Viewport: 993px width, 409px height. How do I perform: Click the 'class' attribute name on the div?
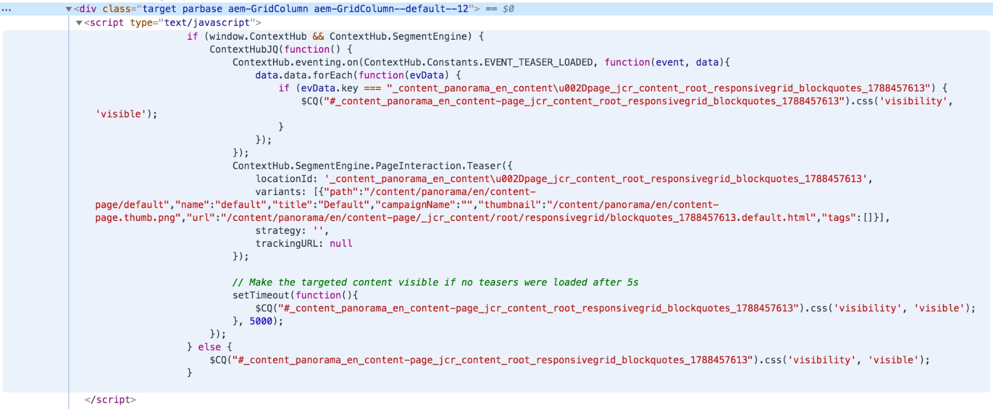tap(116, 9)
